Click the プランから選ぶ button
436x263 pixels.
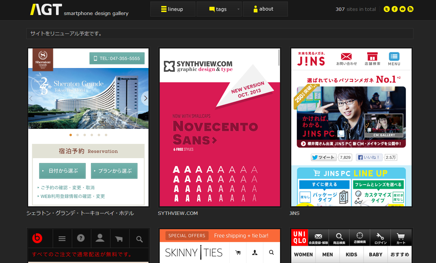[x=114, y=171]
